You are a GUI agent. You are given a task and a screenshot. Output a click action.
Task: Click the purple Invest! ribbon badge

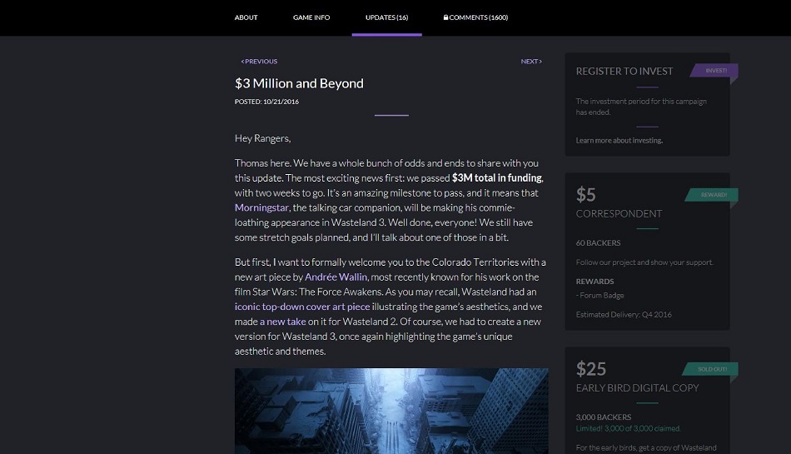point(714,72)
